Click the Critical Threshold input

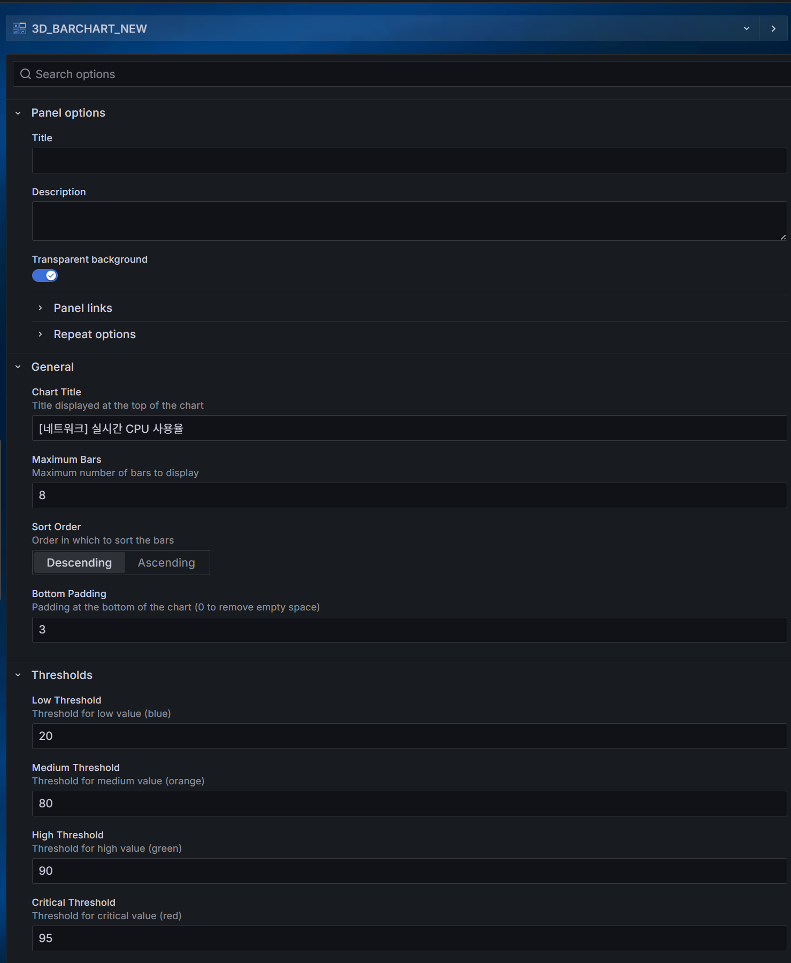tap(409, 938)
